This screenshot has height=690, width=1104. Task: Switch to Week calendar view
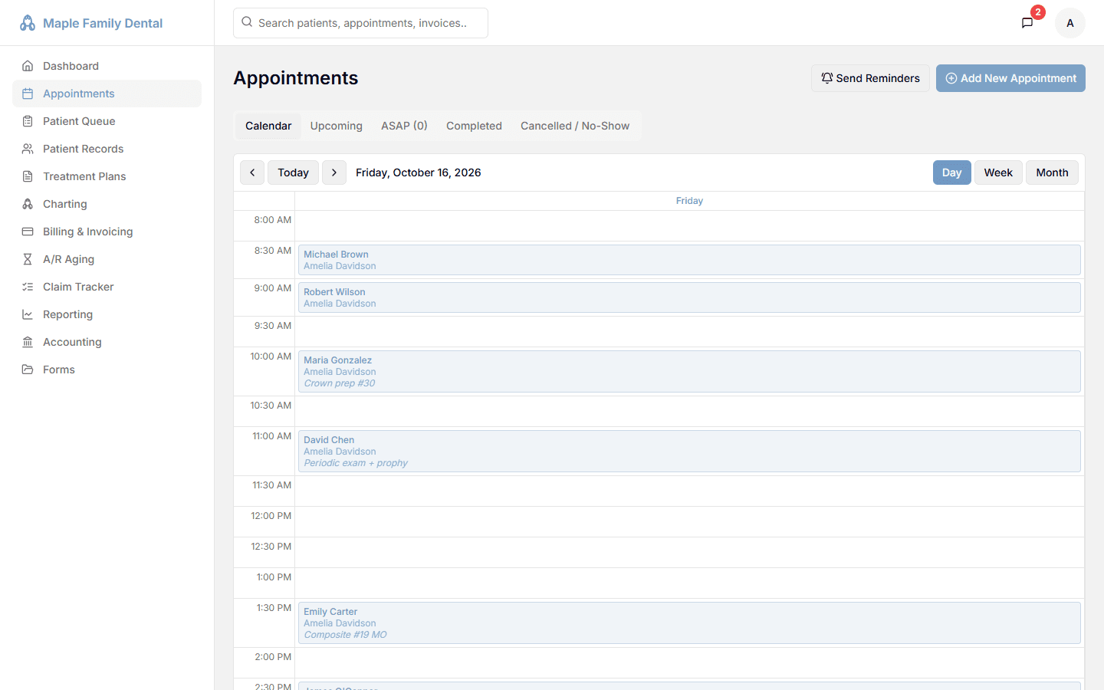[x=998, y=172]
